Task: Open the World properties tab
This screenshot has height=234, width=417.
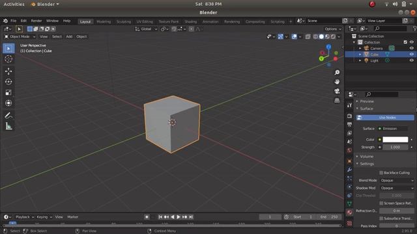Action: coord(349,150)
